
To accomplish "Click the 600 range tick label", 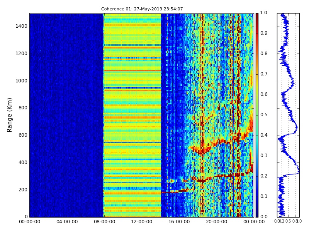I will (23, 135).
